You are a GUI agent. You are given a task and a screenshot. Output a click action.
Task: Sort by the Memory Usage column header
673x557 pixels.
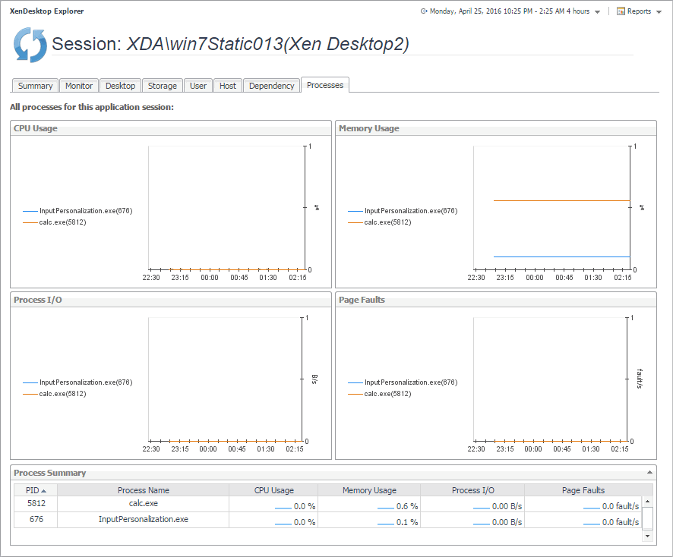click(369, 490)
